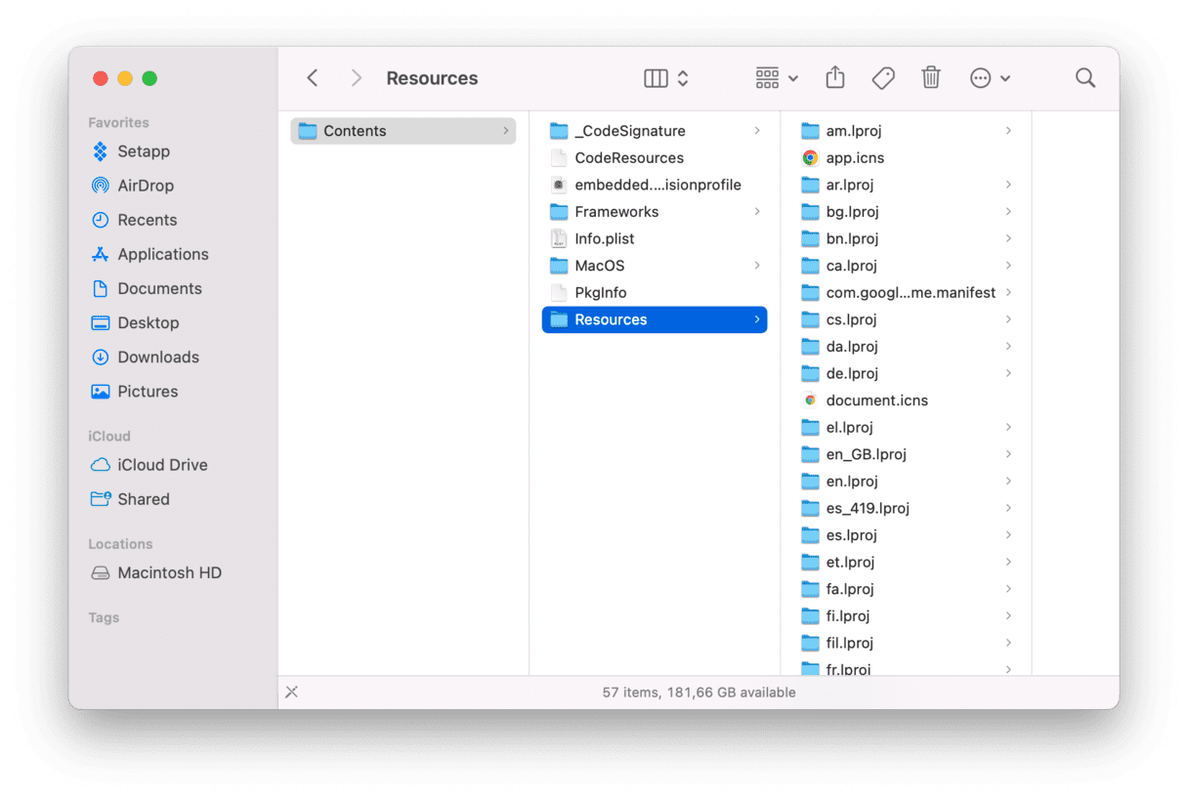Image resolution: width=1188 pixels, height=800 pixels.
Task: Select the app.icns Chrome icon file
Action: click(854, 158)
